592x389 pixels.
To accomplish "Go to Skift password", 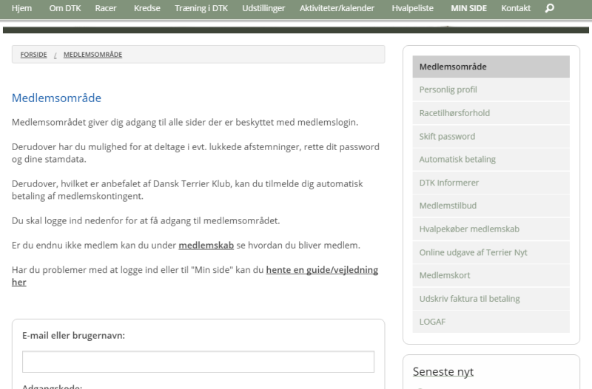I will coord(491,137).
